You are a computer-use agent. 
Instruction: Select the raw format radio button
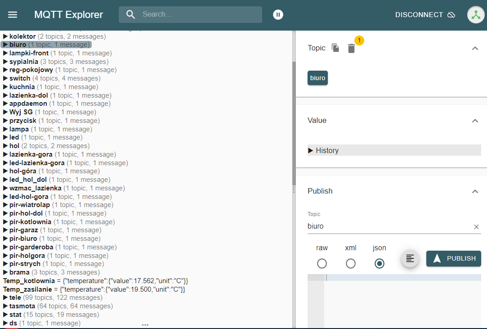(x=322, y=263)
